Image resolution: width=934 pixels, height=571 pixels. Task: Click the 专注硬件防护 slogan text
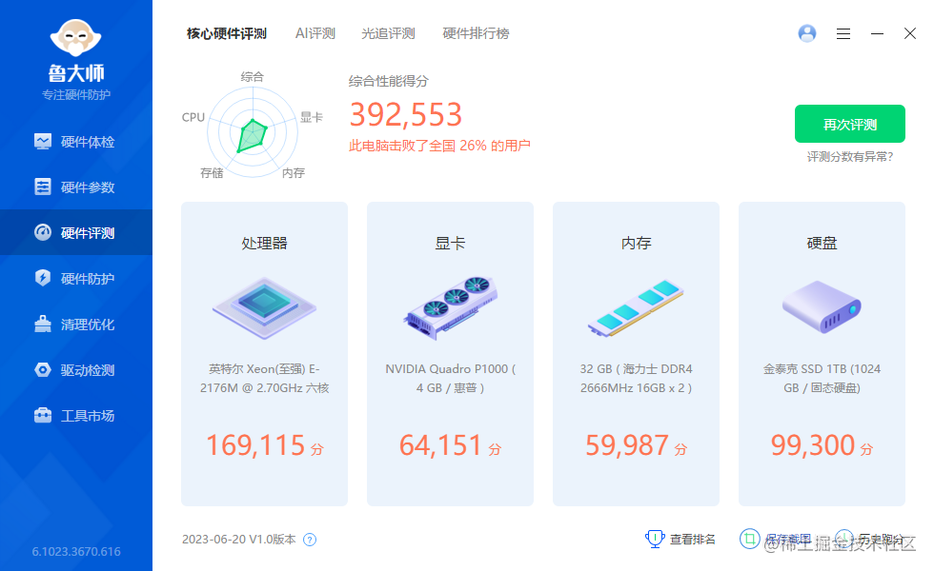[x=76, y=94]
